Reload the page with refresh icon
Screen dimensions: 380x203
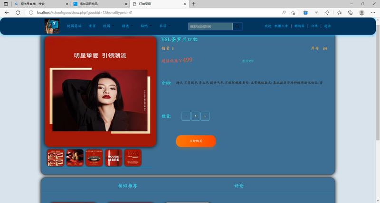tap(18, 13)
